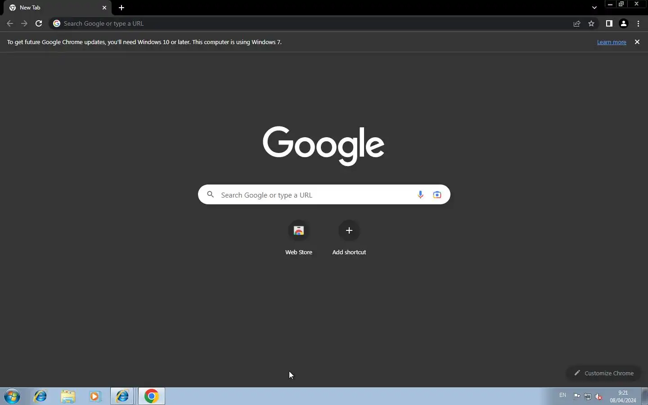Reload the page with the refresh icon
Screen dimensions: 648x405
(39, 23)
